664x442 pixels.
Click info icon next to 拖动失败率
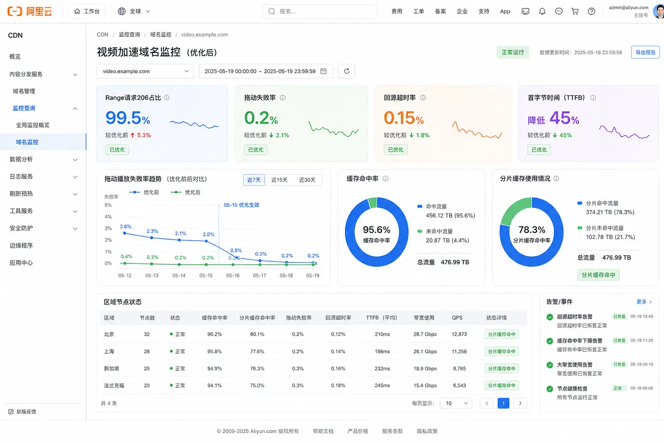[x=283, y=98]
